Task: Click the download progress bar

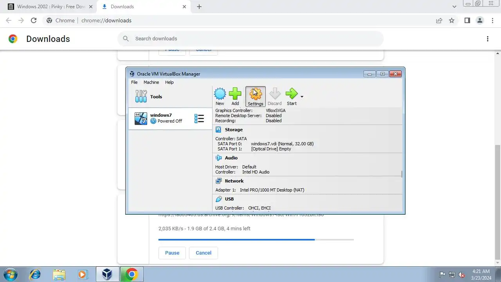Action: [x=256, y=239]
